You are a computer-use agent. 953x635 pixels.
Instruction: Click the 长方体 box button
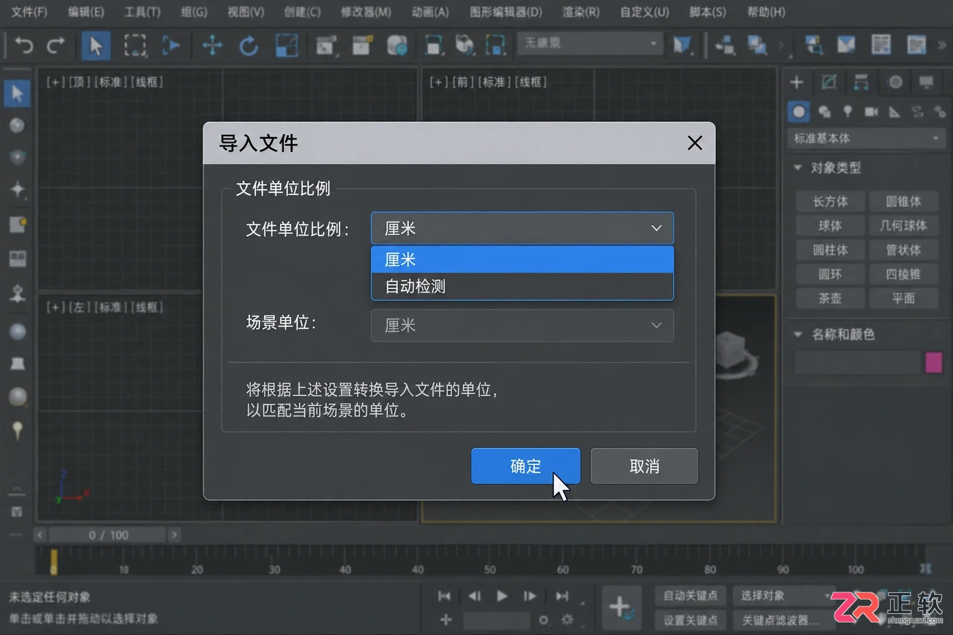[830, 201]
